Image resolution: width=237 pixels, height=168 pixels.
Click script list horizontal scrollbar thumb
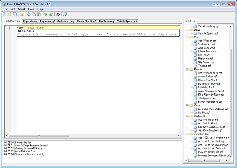pos(204,160)
